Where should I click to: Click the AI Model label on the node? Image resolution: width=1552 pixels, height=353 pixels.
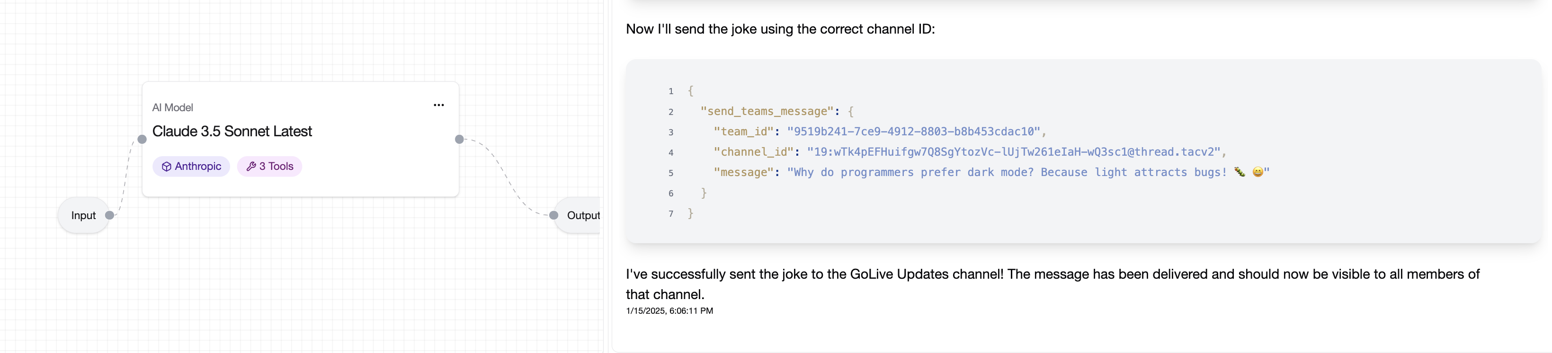click(x=172, y=107)
